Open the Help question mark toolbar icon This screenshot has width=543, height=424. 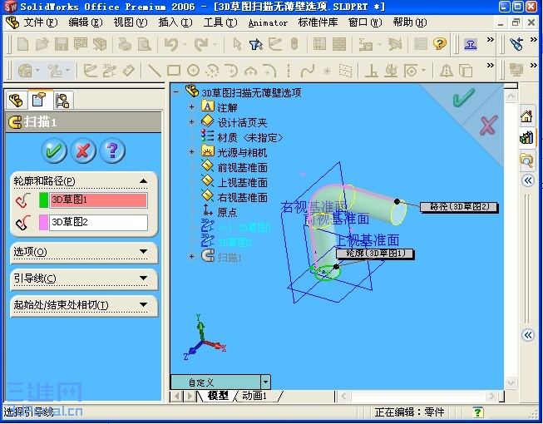click(439, 43)
